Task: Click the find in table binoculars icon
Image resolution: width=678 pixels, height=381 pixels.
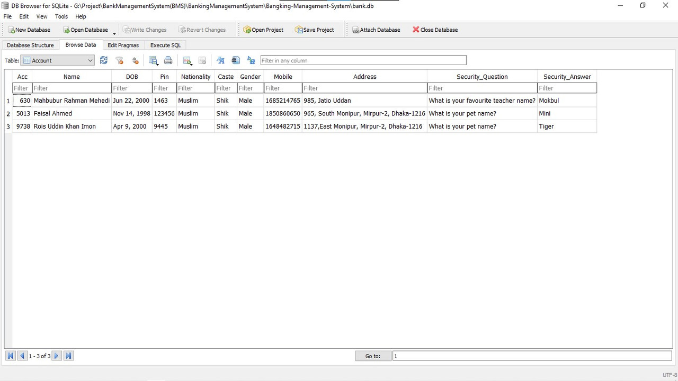Action: click(x=236, y=60)
